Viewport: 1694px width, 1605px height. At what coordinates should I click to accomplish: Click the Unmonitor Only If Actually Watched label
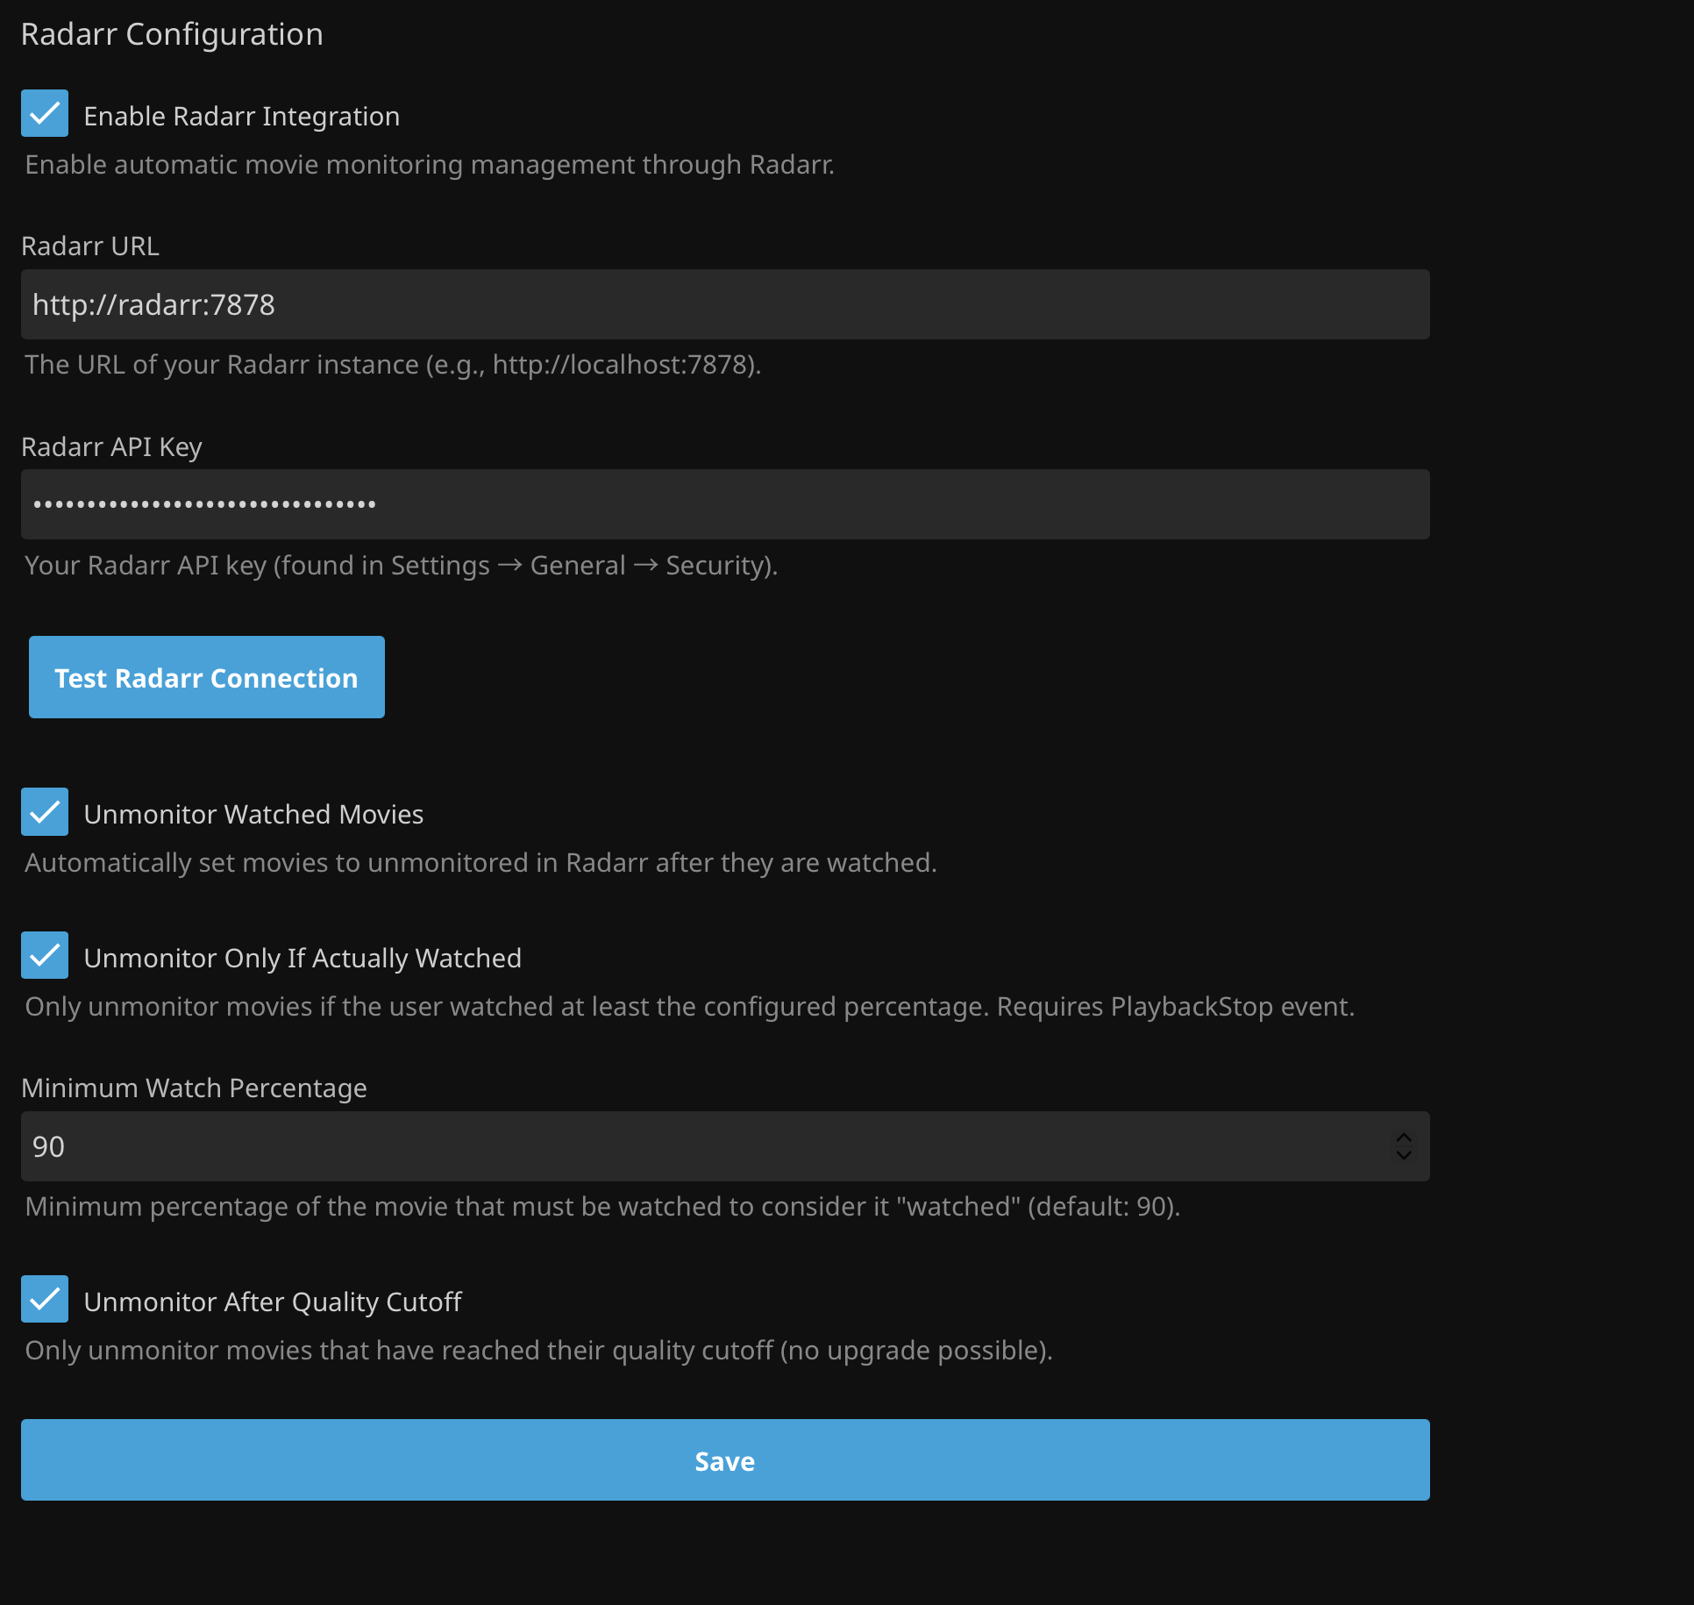click(x=302, y=958)
